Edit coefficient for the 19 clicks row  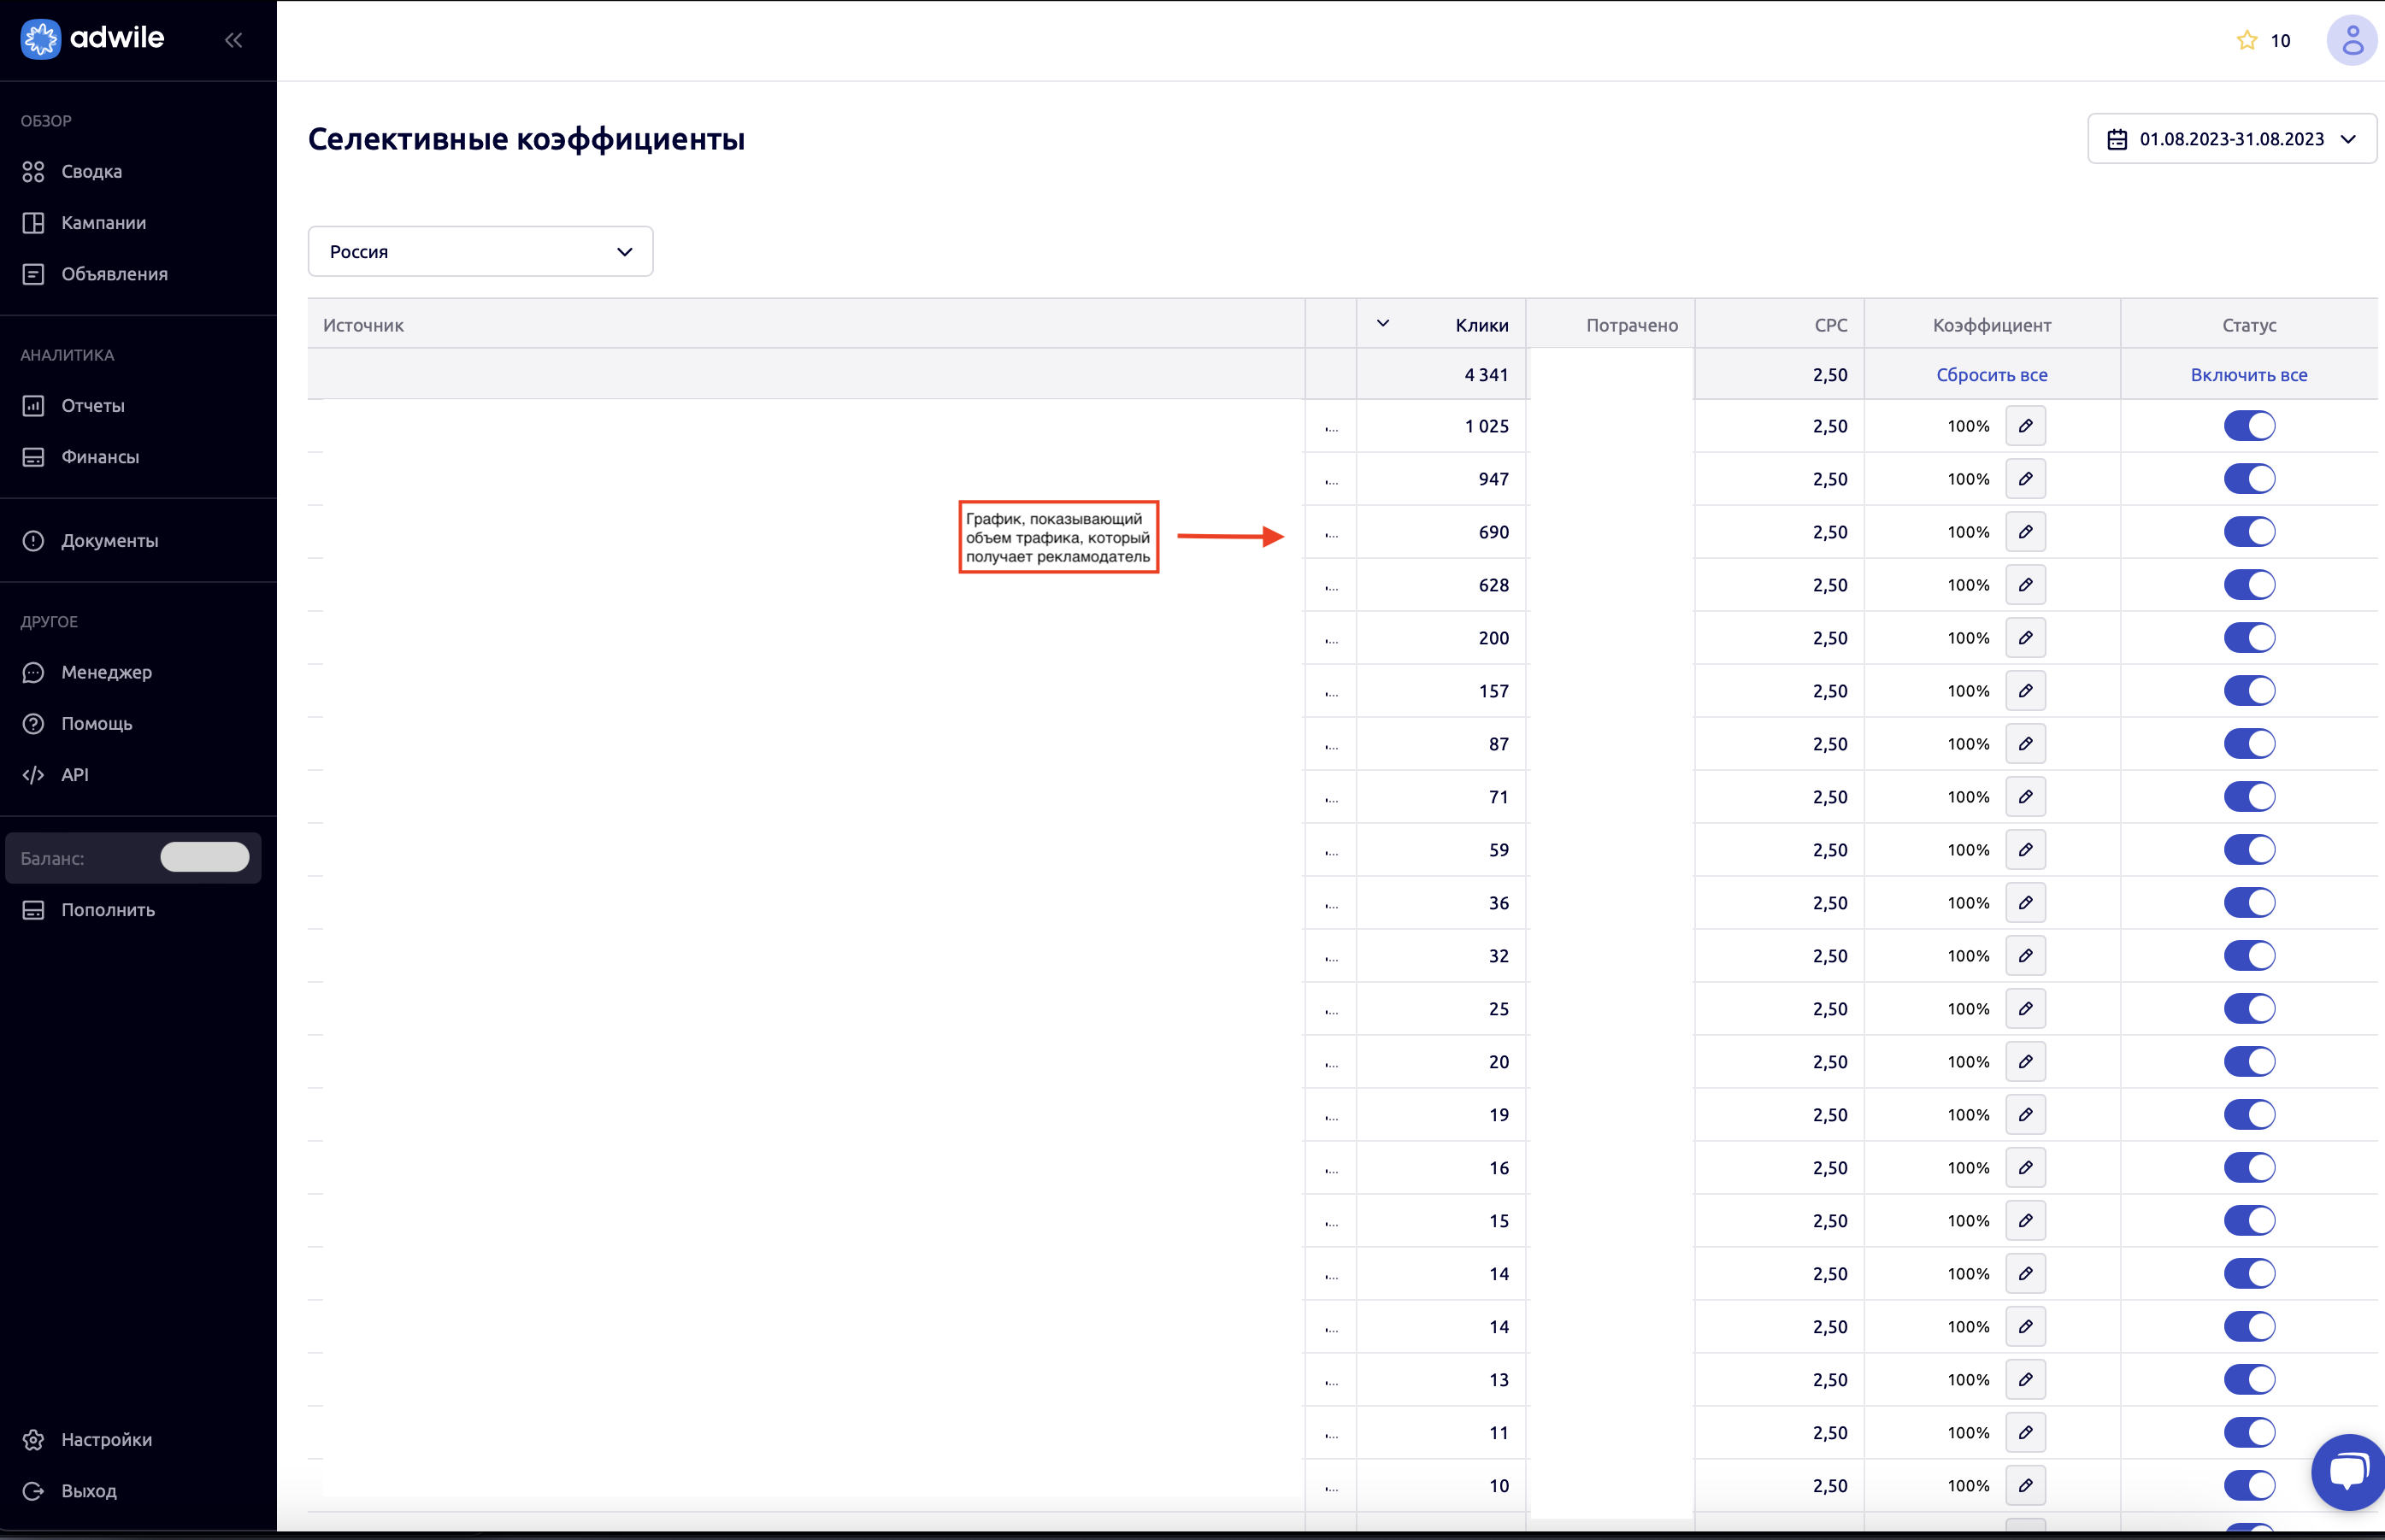[x=2025, y=1115]
